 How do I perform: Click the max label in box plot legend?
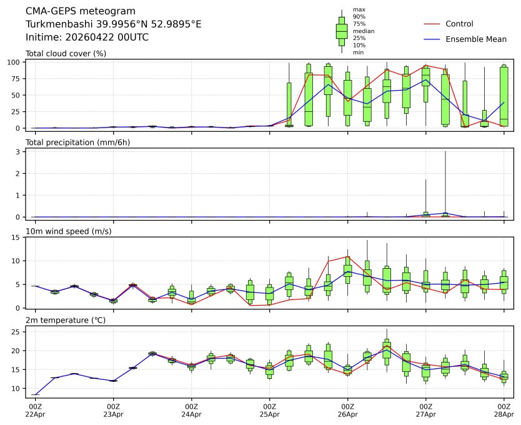click(359, 10)
